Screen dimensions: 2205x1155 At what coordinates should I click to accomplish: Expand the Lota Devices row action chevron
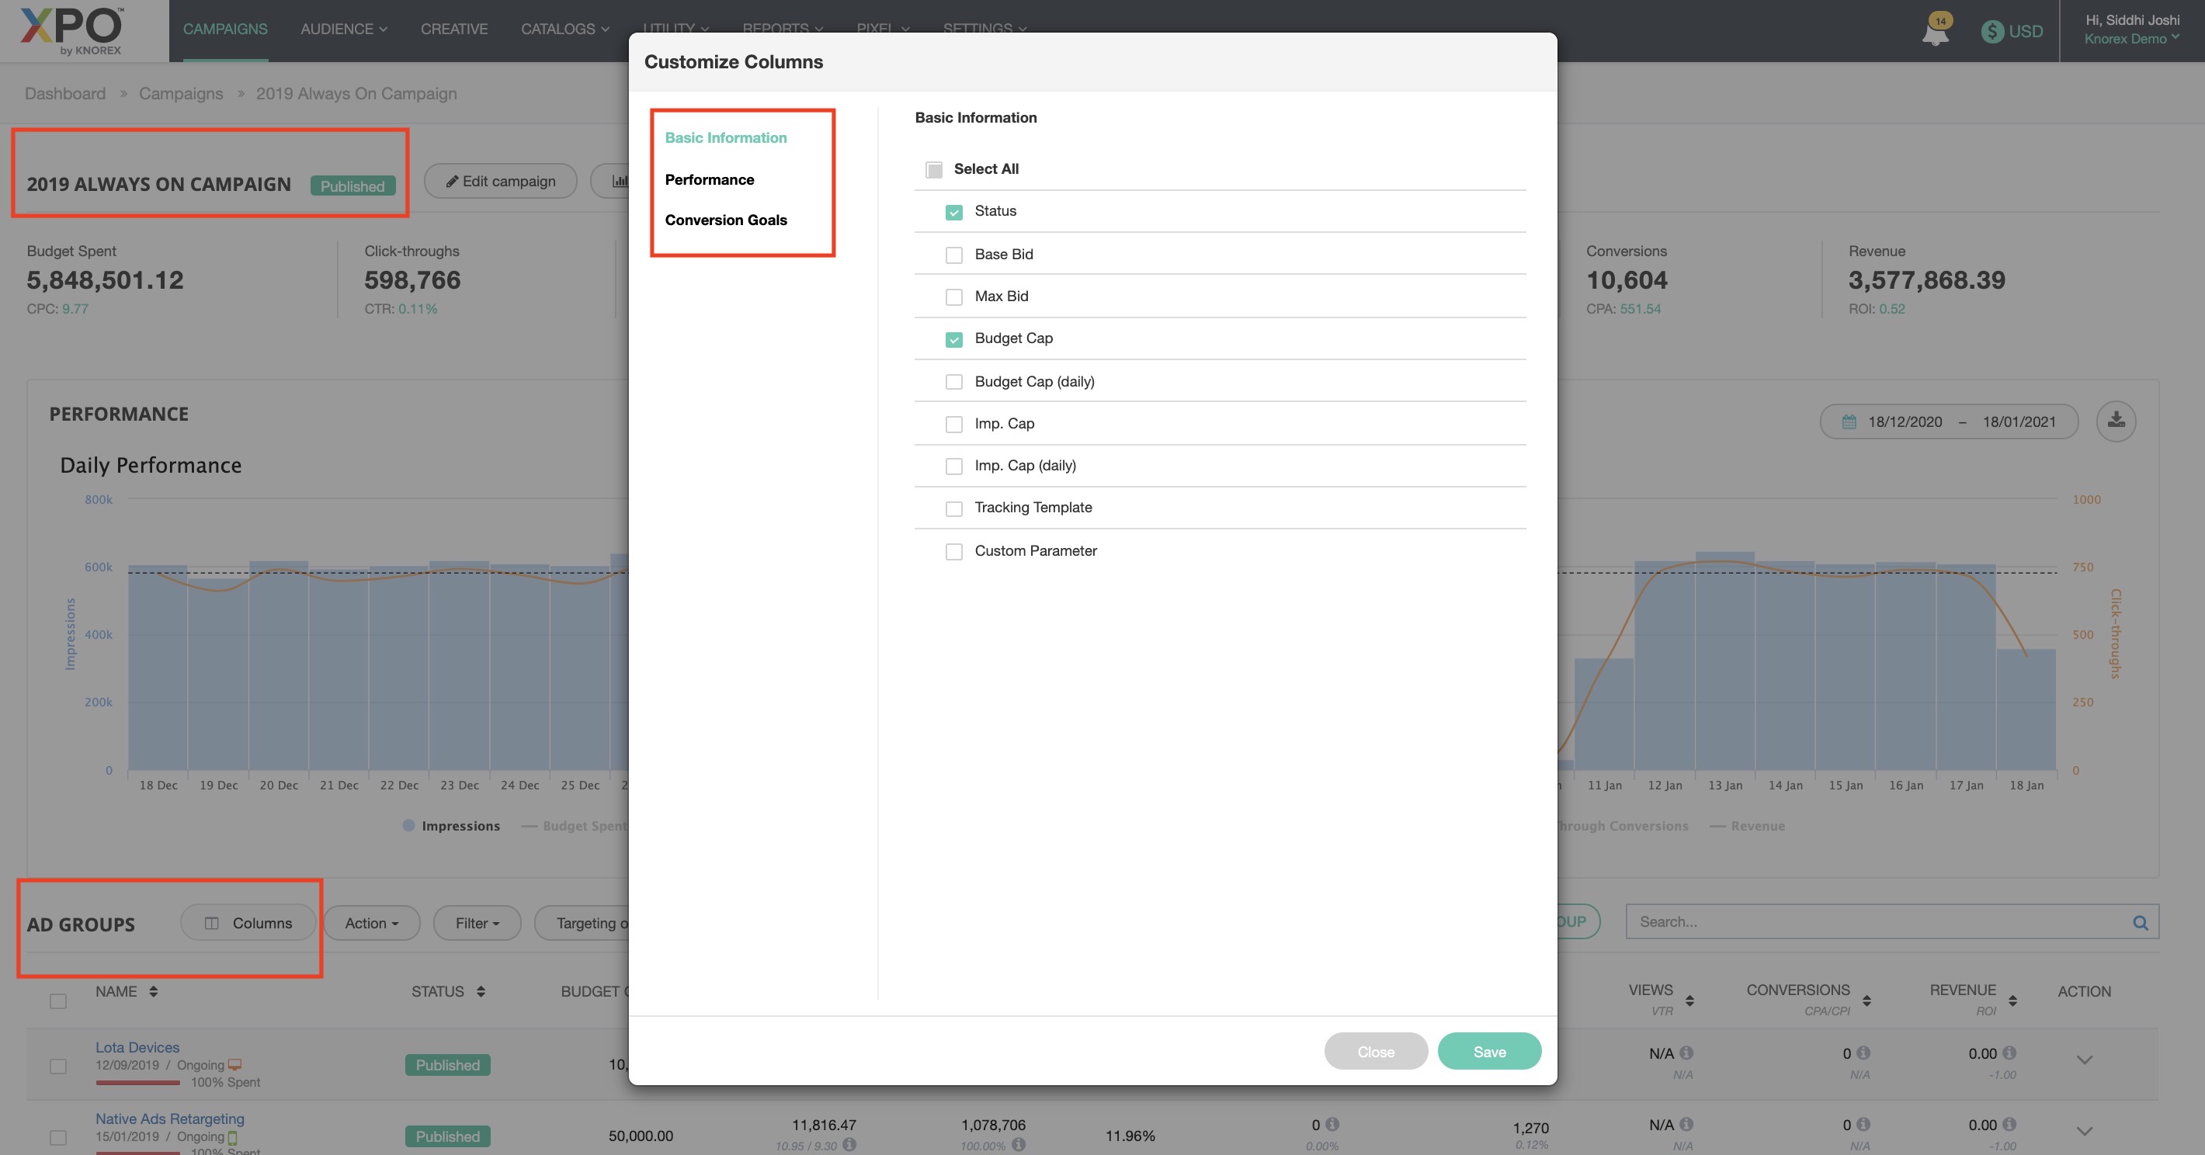tap(2083, 1060)
